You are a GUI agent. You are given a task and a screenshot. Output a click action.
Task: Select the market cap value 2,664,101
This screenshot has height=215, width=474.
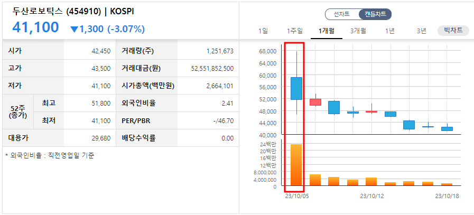click(x=220, y=86)
